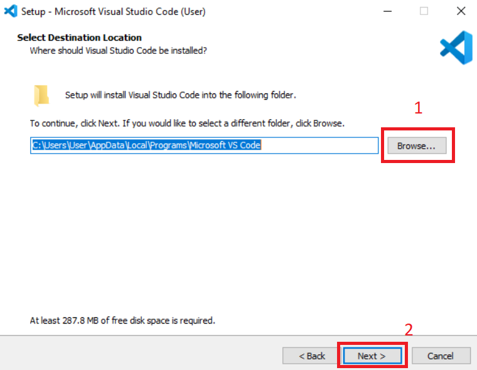Click the Setup window title text

tap(113, 11)
